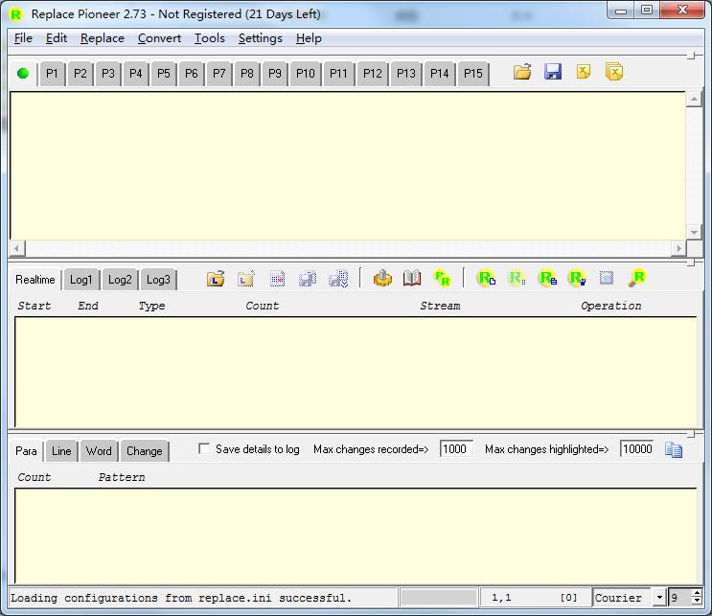Switch to page tab P8
The width and height of the screenshot is (712, 616).
click(247, 74)
